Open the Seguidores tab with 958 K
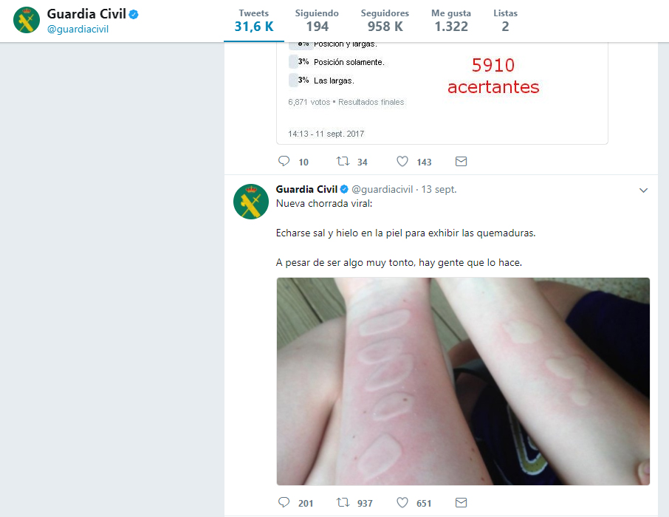Image resolution: width=669 pixels, height=517 pixels. (x=385, y=21)
